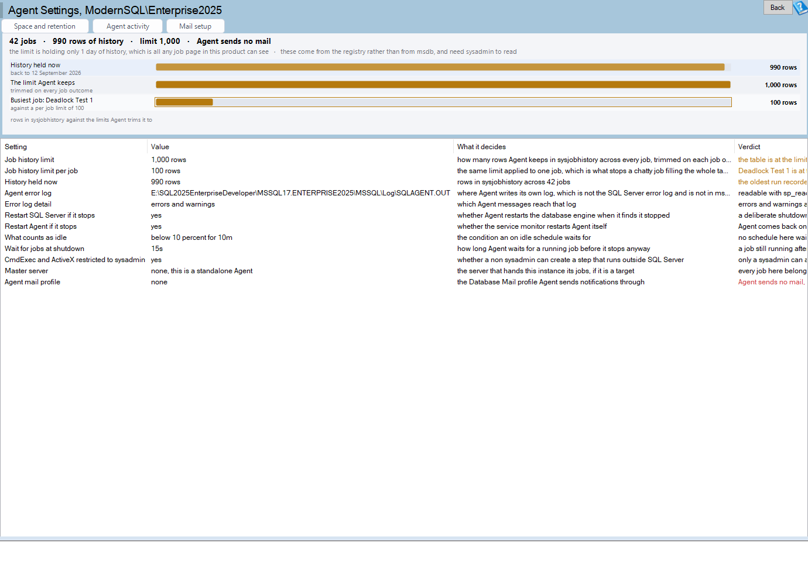Click the '15s' value cell
The width and height of the screenshot is (808, 571).
(x=157, y=249)
